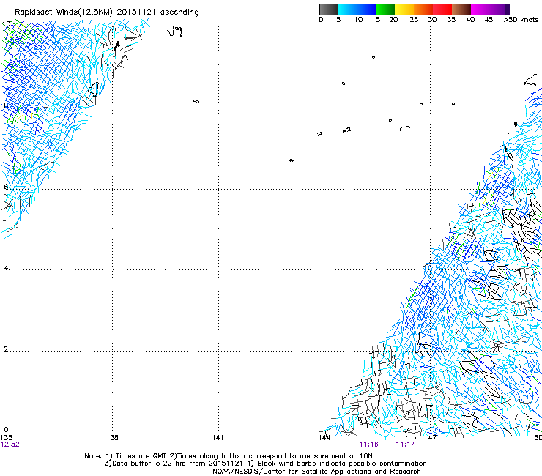Click longitude label 144
This screenshot has width=542, height=476.
(324, 438)
